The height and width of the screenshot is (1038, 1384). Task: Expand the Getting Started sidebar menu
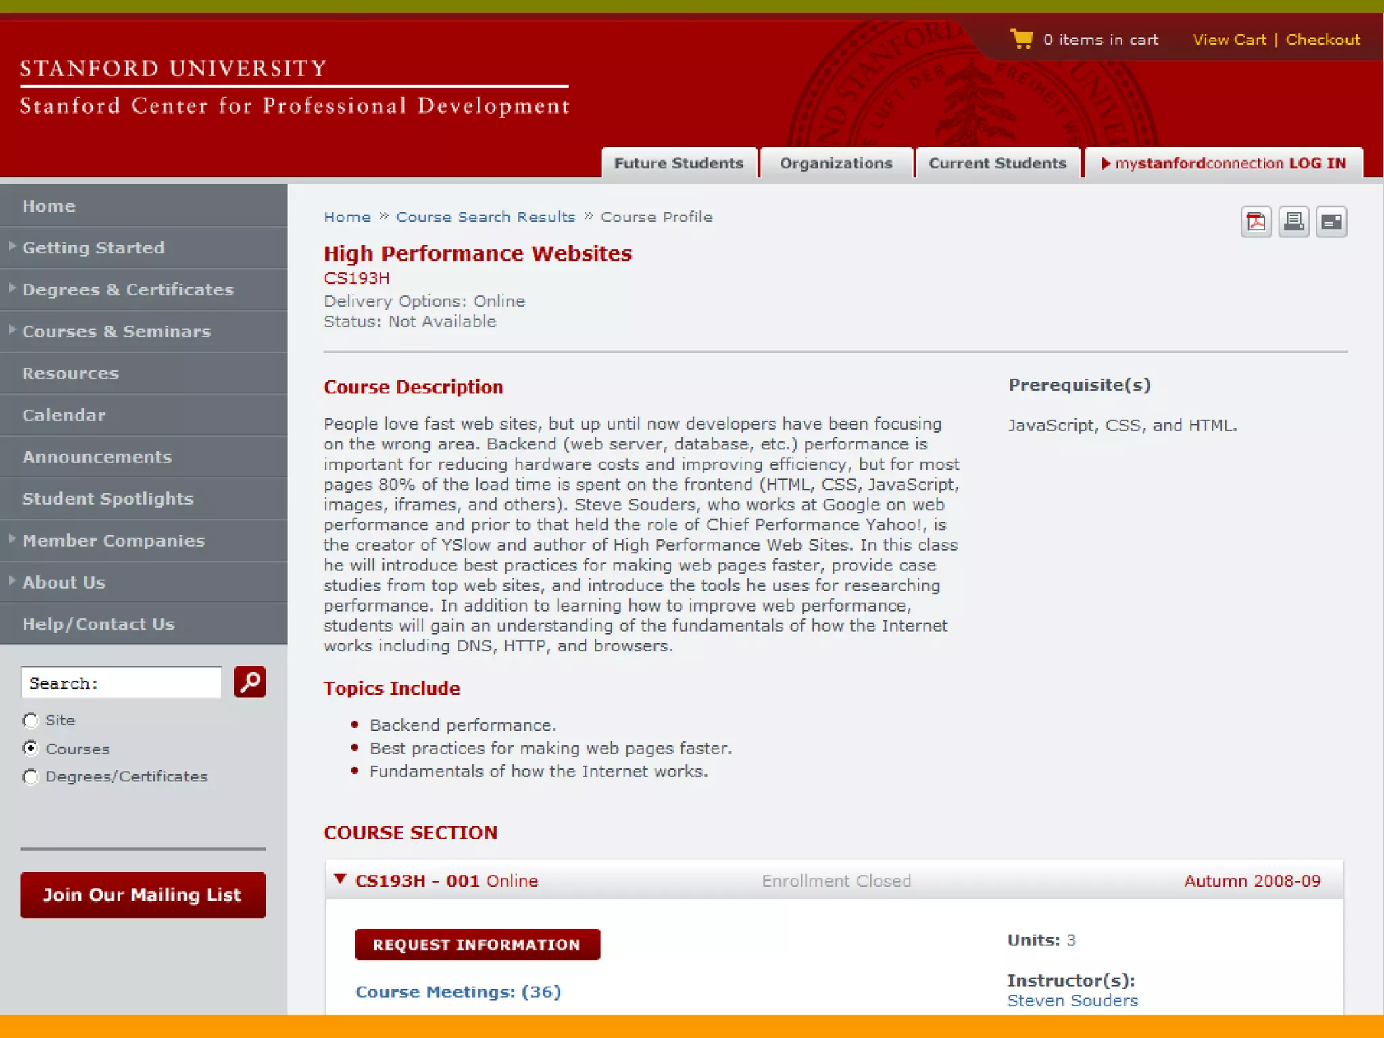(12, 247)
